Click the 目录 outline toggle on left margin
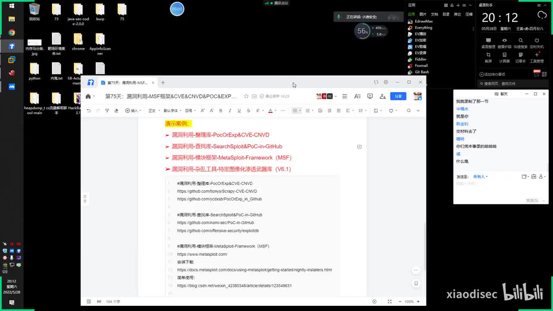Image resolution: width=553 pixels, height=311 pixels. point(85,199)
